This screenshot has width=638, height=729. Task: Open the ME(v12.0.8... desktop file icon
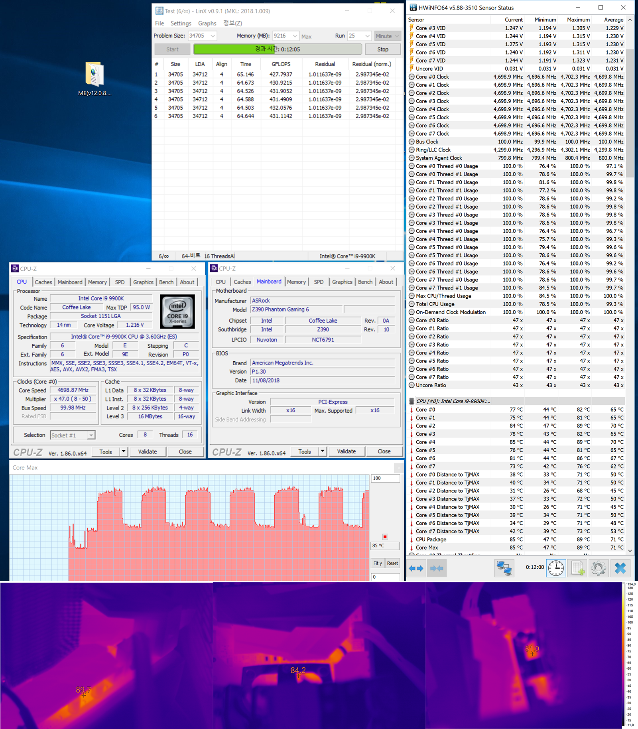click(95, 79)
